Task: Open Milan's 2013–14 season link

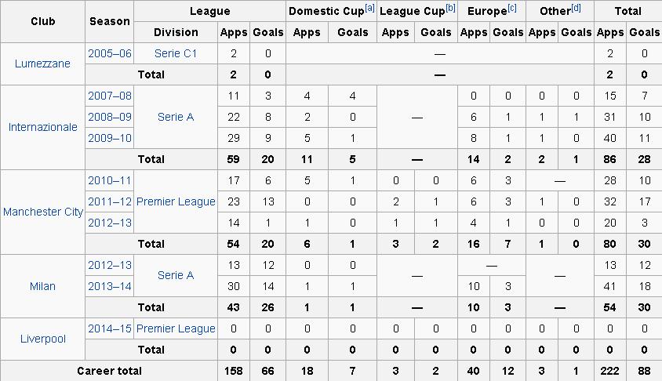Action: [110, 286]
